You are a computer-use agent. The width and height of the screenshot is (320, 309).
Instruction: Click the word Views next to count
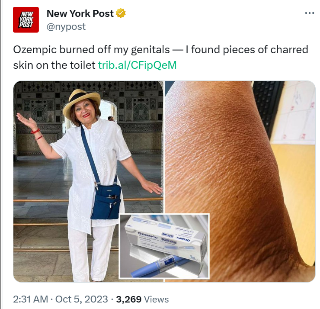pos(157,299)
